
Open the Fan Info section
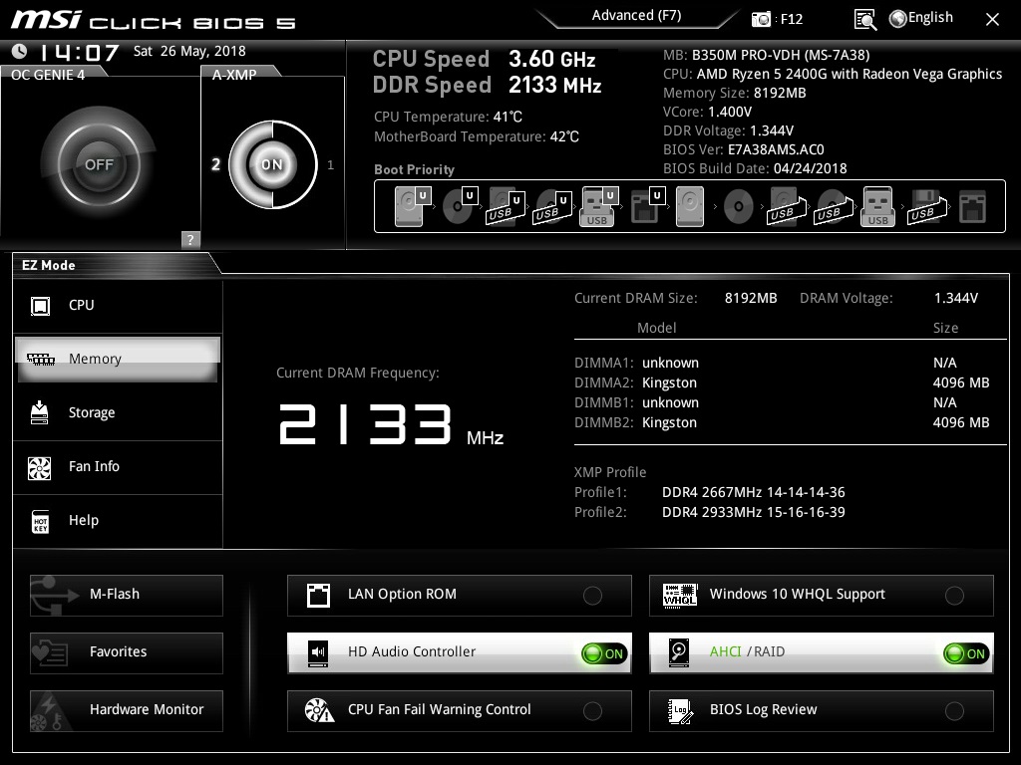click(x=118, y=467)
